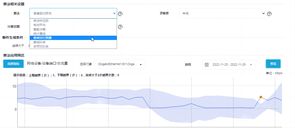This screenshot has height=128, width=295.
Task: Collapse the 算法 dropdown using its chevron arrow
Action: pos(114,13)
